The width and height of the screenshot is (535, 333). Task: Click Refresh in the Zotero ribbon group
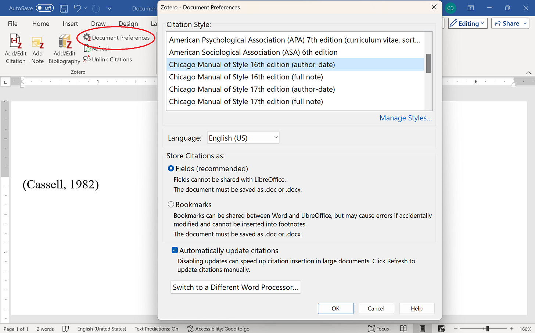click(97, 48)
